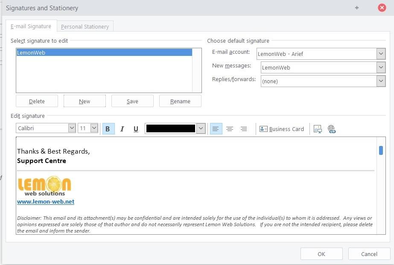Expand the Calibri font dropdown
394x265 pixels.
(72, 128)
